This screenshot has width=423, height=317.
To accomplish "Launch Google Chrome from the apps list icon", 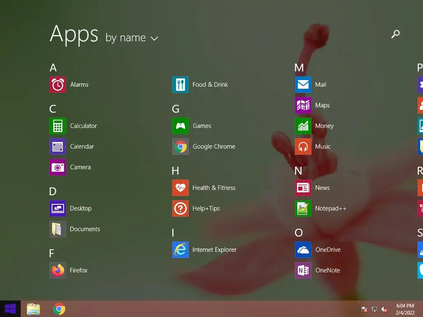I will pos(181,147).
